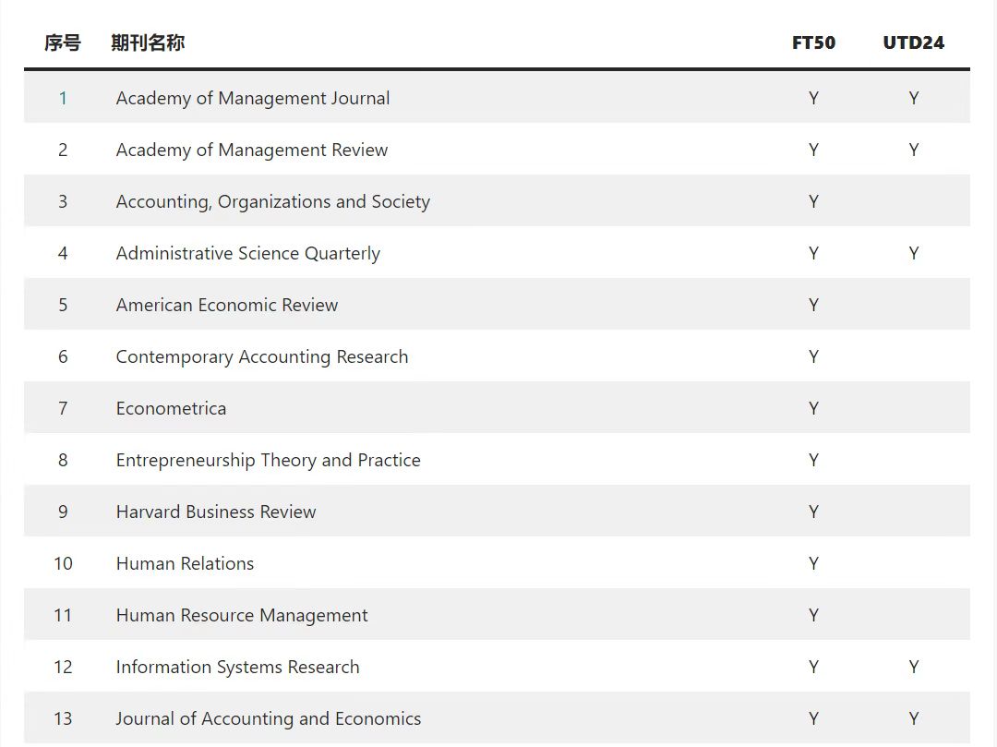The height and width of the screenshot is (747, 997).
Task: Click the Econometrica journal name
Action: [171, 408]
